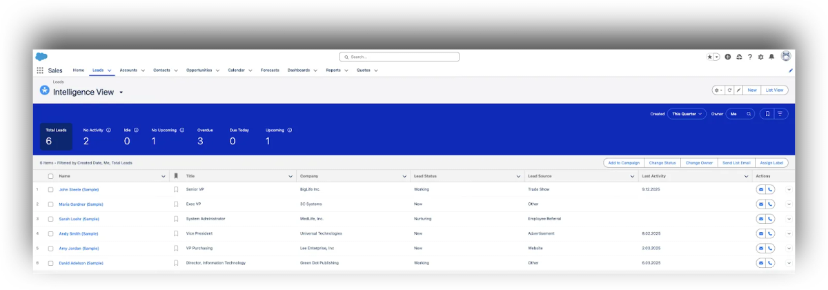Toggle bookmark label on Maria Gardner row
828x290 pixels.
tap(176, 204)
